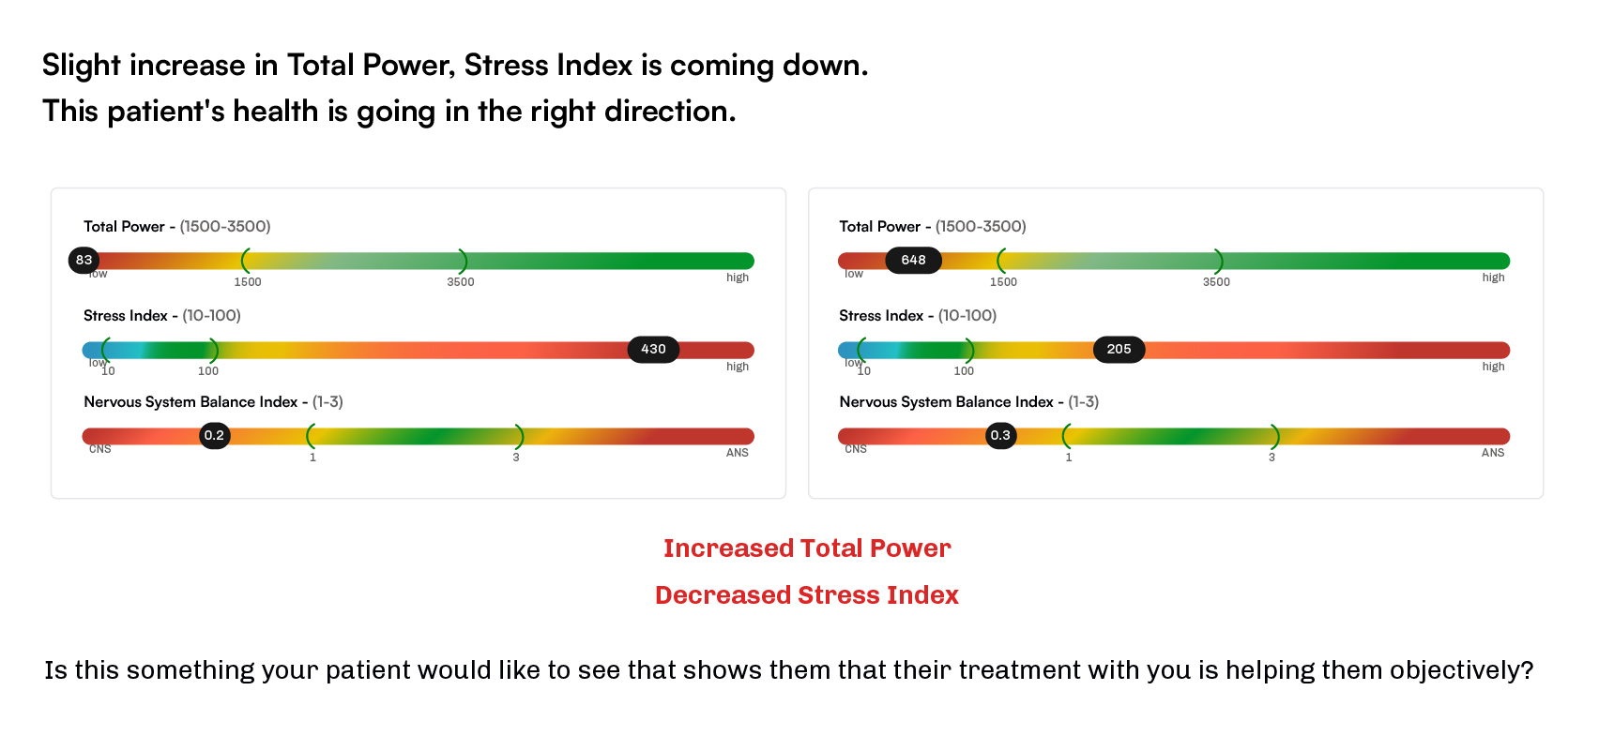Click the 0.3 Nervous System Balance marker
The width and height of the screenshot is (1614, 751).
1000,435
